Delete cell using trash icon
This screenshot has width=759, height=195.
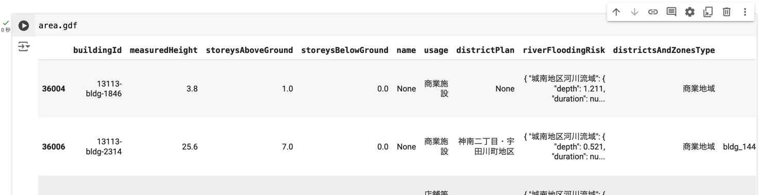pos(727,12)
